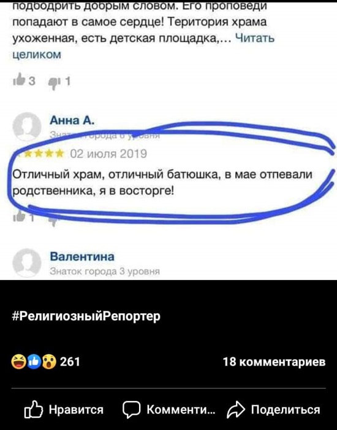Open the #РелигиозныйРепортер hashtag
This screenshot has width=337, height=430.
tap(86, 316)
